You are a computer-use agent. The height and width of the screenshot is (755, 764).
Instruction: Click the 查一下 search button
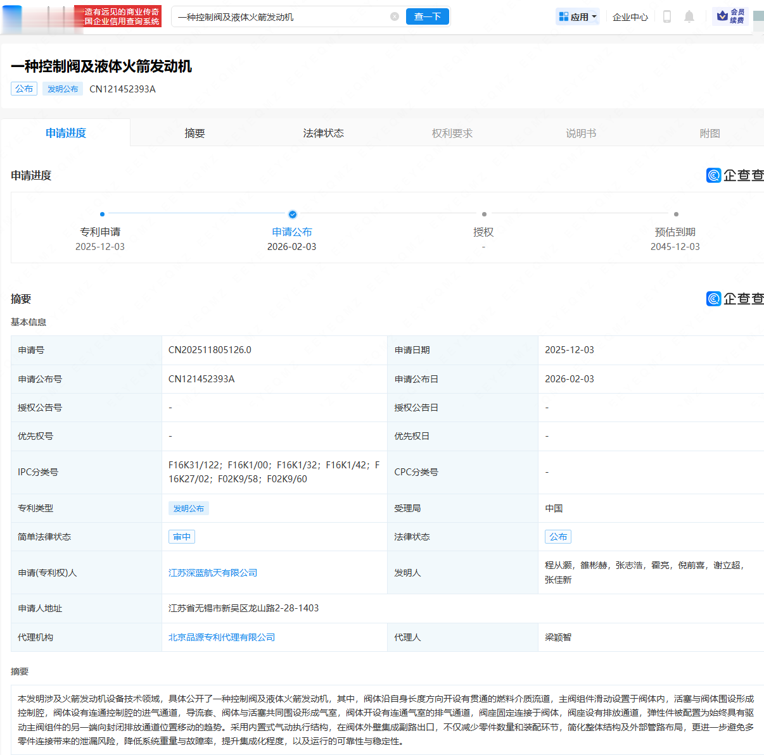428,16
